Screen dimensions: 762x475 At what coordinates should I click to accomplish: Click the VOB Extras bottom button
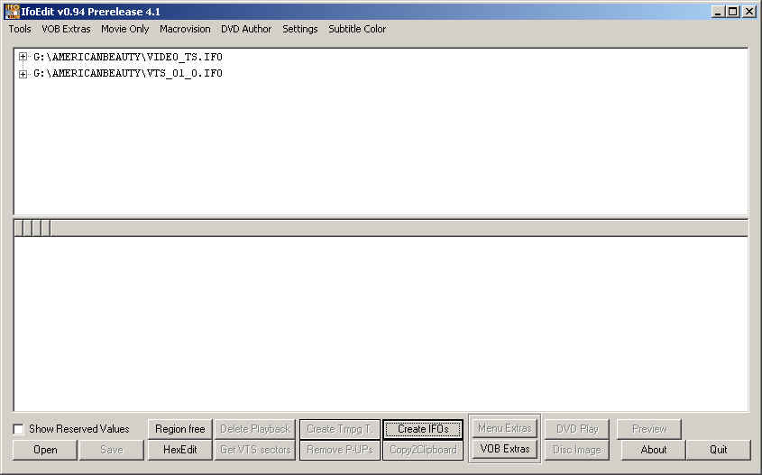[504, 449]
